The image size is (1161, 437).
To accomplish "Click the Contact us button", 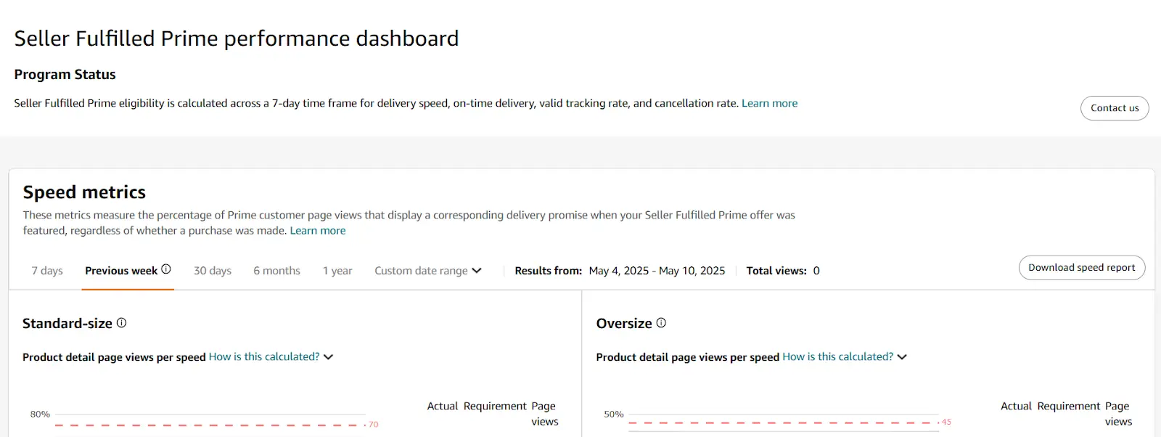I will tap(1115, 108).
